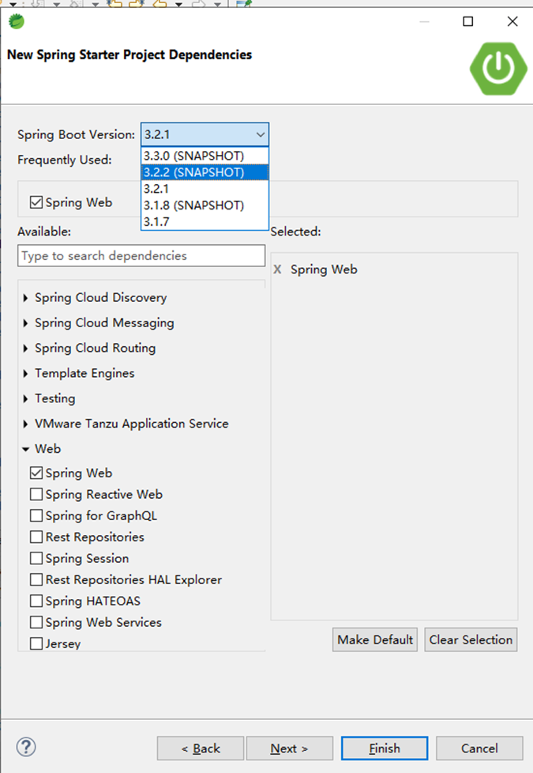Click the dependency search input field
Viewport: 533px width, 773px height.
click(141, 255)
